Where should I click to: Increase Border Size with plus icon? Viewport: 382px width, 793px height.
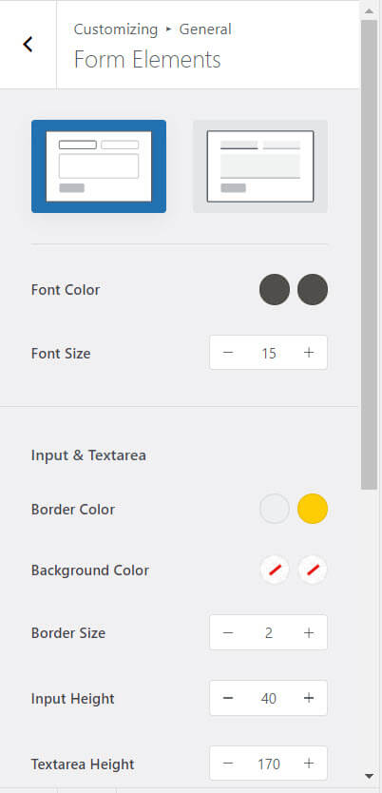tap(309, 632)
